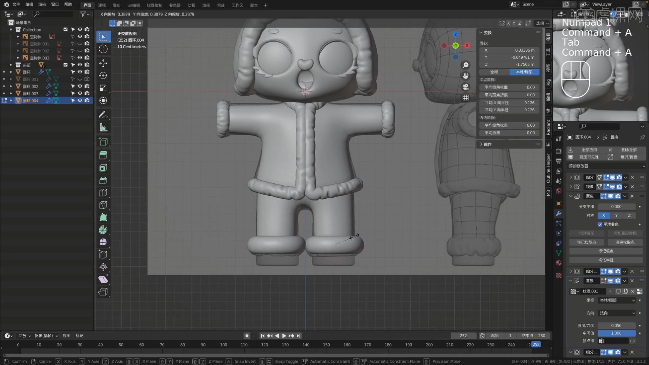Toggle skin symmetry Y axis
This screenshot has width=649, height=365.
click(617, 216)
